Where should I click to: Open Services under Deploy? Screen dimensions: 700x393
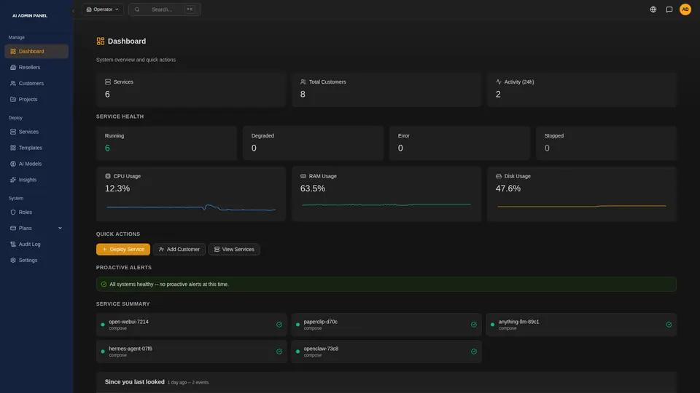[36, 132]
